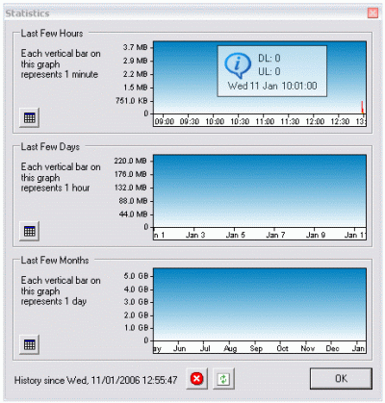Click the 'Last Few Months' group title
The width and height of the screenshot is (385, 403).
pyautogui.click(x=55, y=260)
